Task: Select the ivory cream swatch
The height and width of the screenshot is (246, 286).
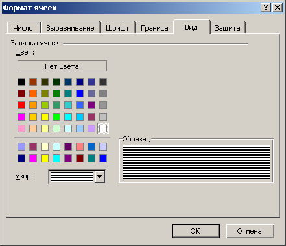Action: [x=45, y=147]
